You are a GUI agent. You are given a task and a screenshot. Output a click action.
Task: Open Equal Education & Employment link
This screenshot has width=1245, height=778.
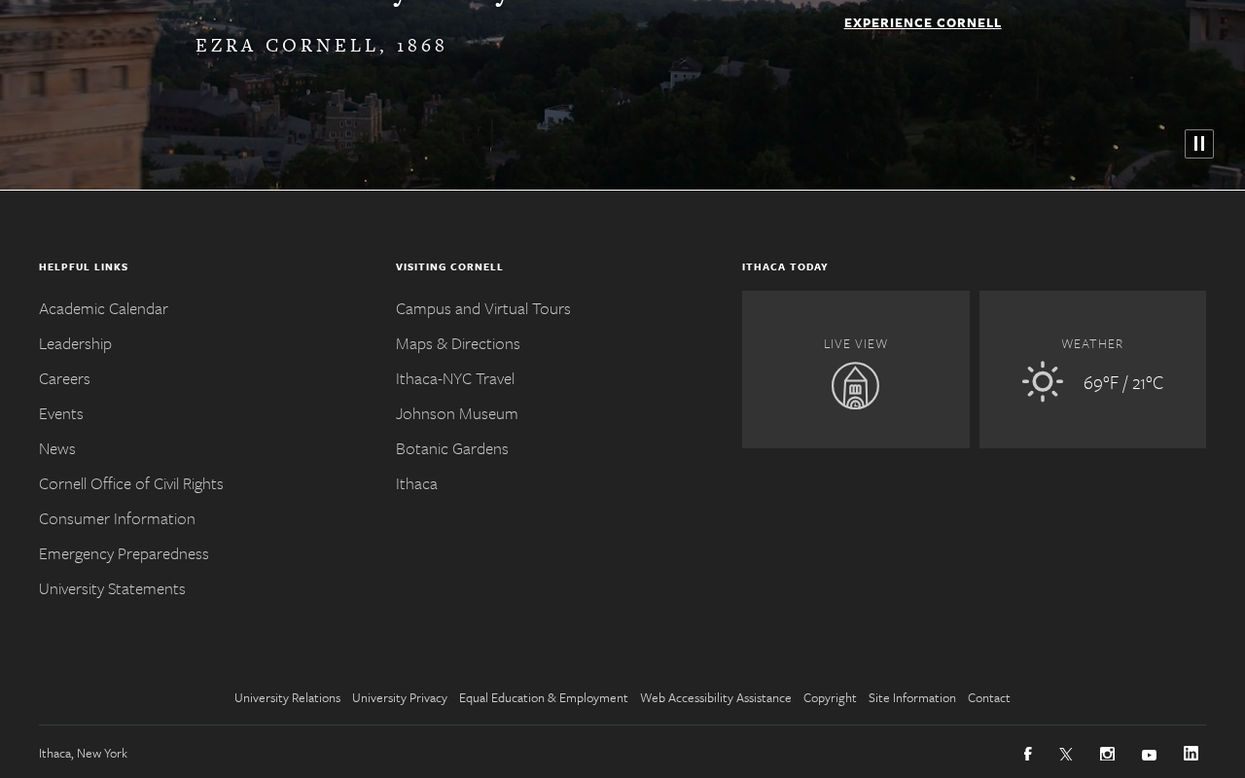point(544,697)
